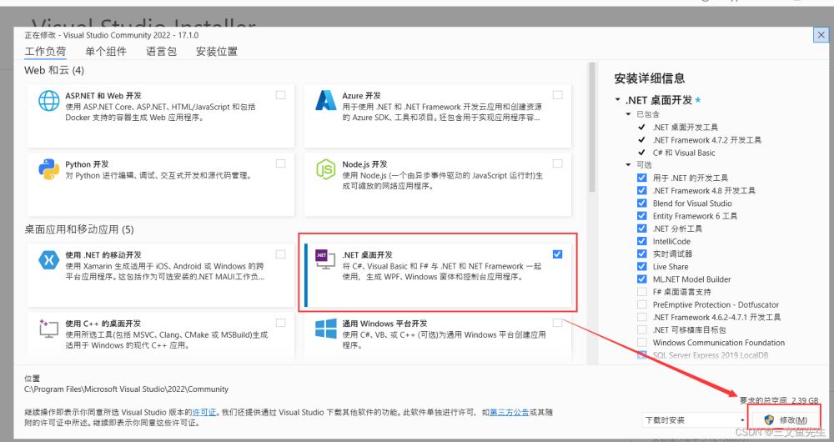Uncheck the .NET 桌面开发 workload checkbox
Screen dimensions: 834x442
click(557, 254)
